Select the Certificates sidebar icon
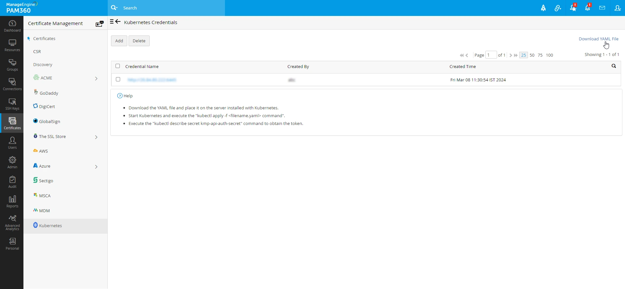This screenshot has height=289, width=625. [12, 123]
